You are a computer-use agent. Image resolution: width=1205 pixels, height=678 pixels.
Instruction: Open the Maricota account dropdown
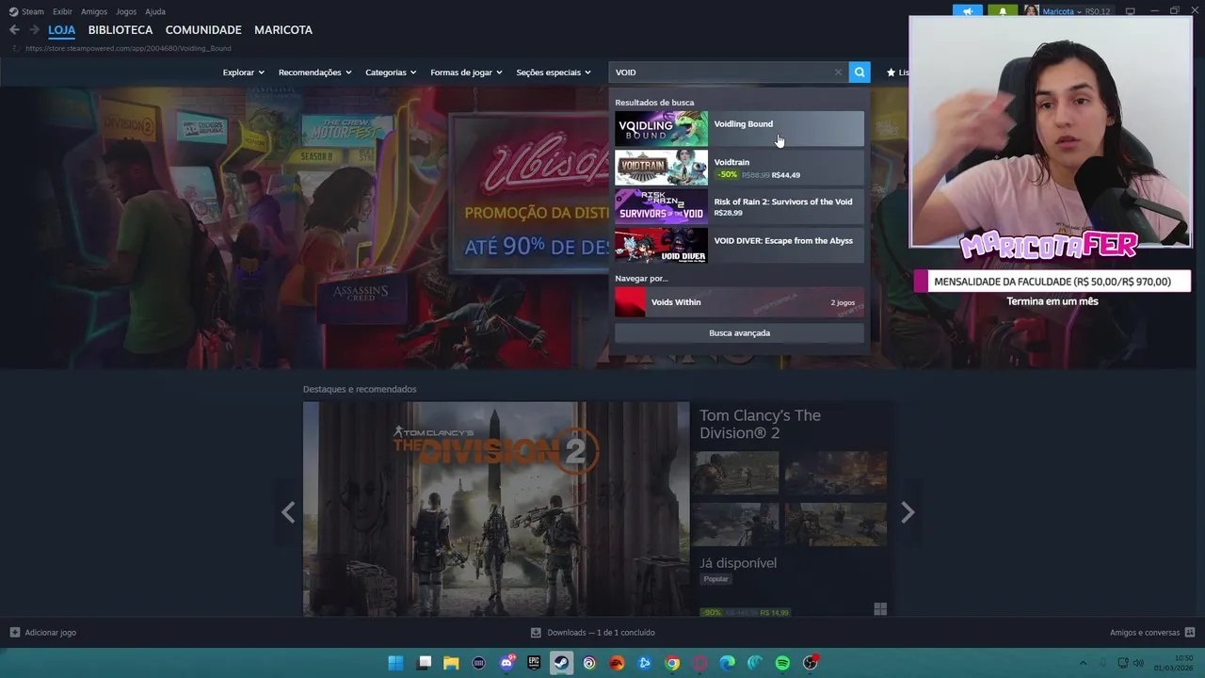tap(1062, 11)
